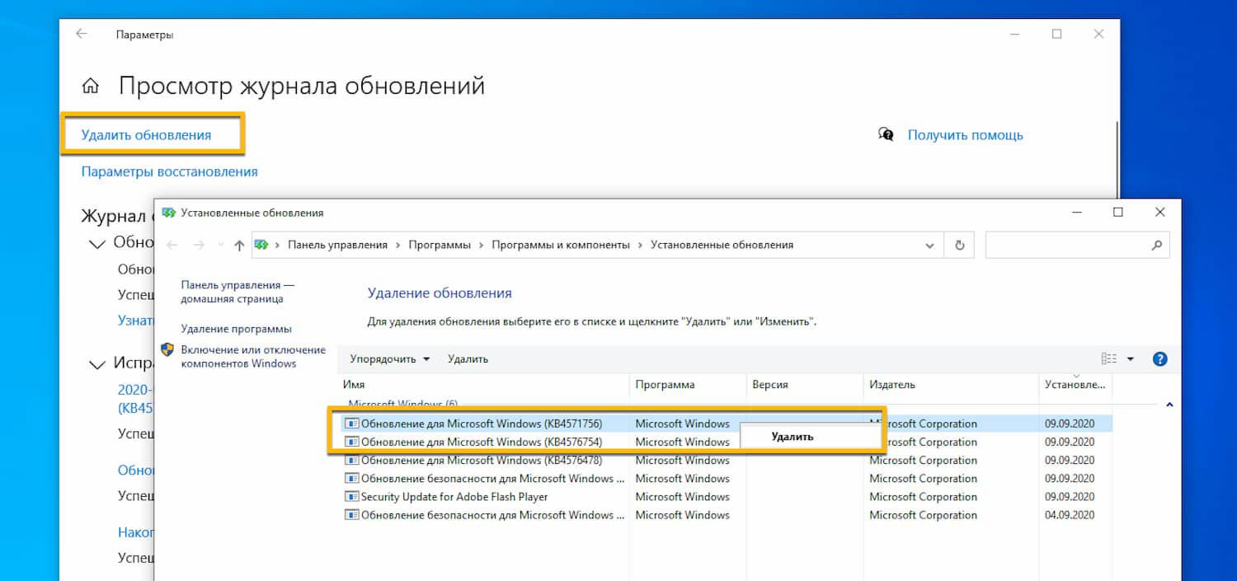Select update KB4571756 row

[726, 424]
